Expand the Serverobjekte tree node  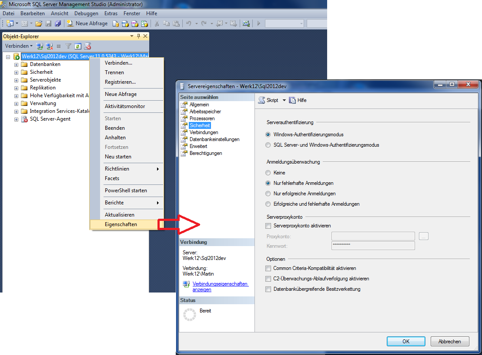[x=16, y=80]
